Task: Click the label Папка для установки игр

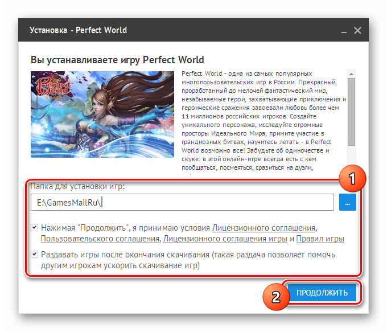Action: coord(77,186)
